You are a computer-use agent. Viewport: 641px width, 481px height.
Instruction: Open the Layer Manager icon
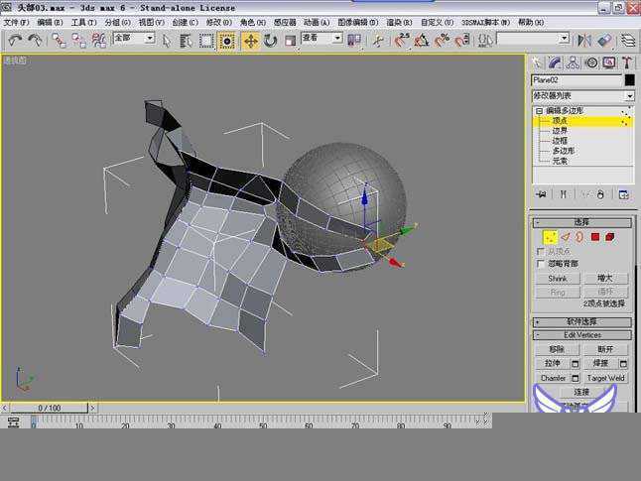[x=628, y=40]
